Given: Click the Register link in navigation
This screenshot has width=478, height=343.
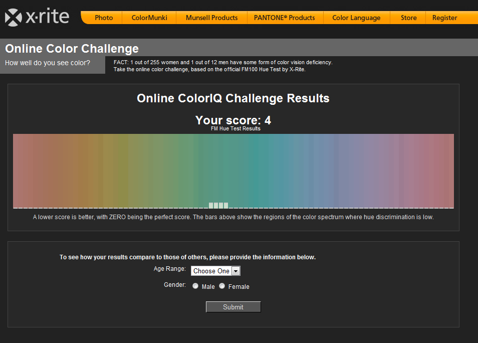Looking at the screenshot, I should coord(444,18).
